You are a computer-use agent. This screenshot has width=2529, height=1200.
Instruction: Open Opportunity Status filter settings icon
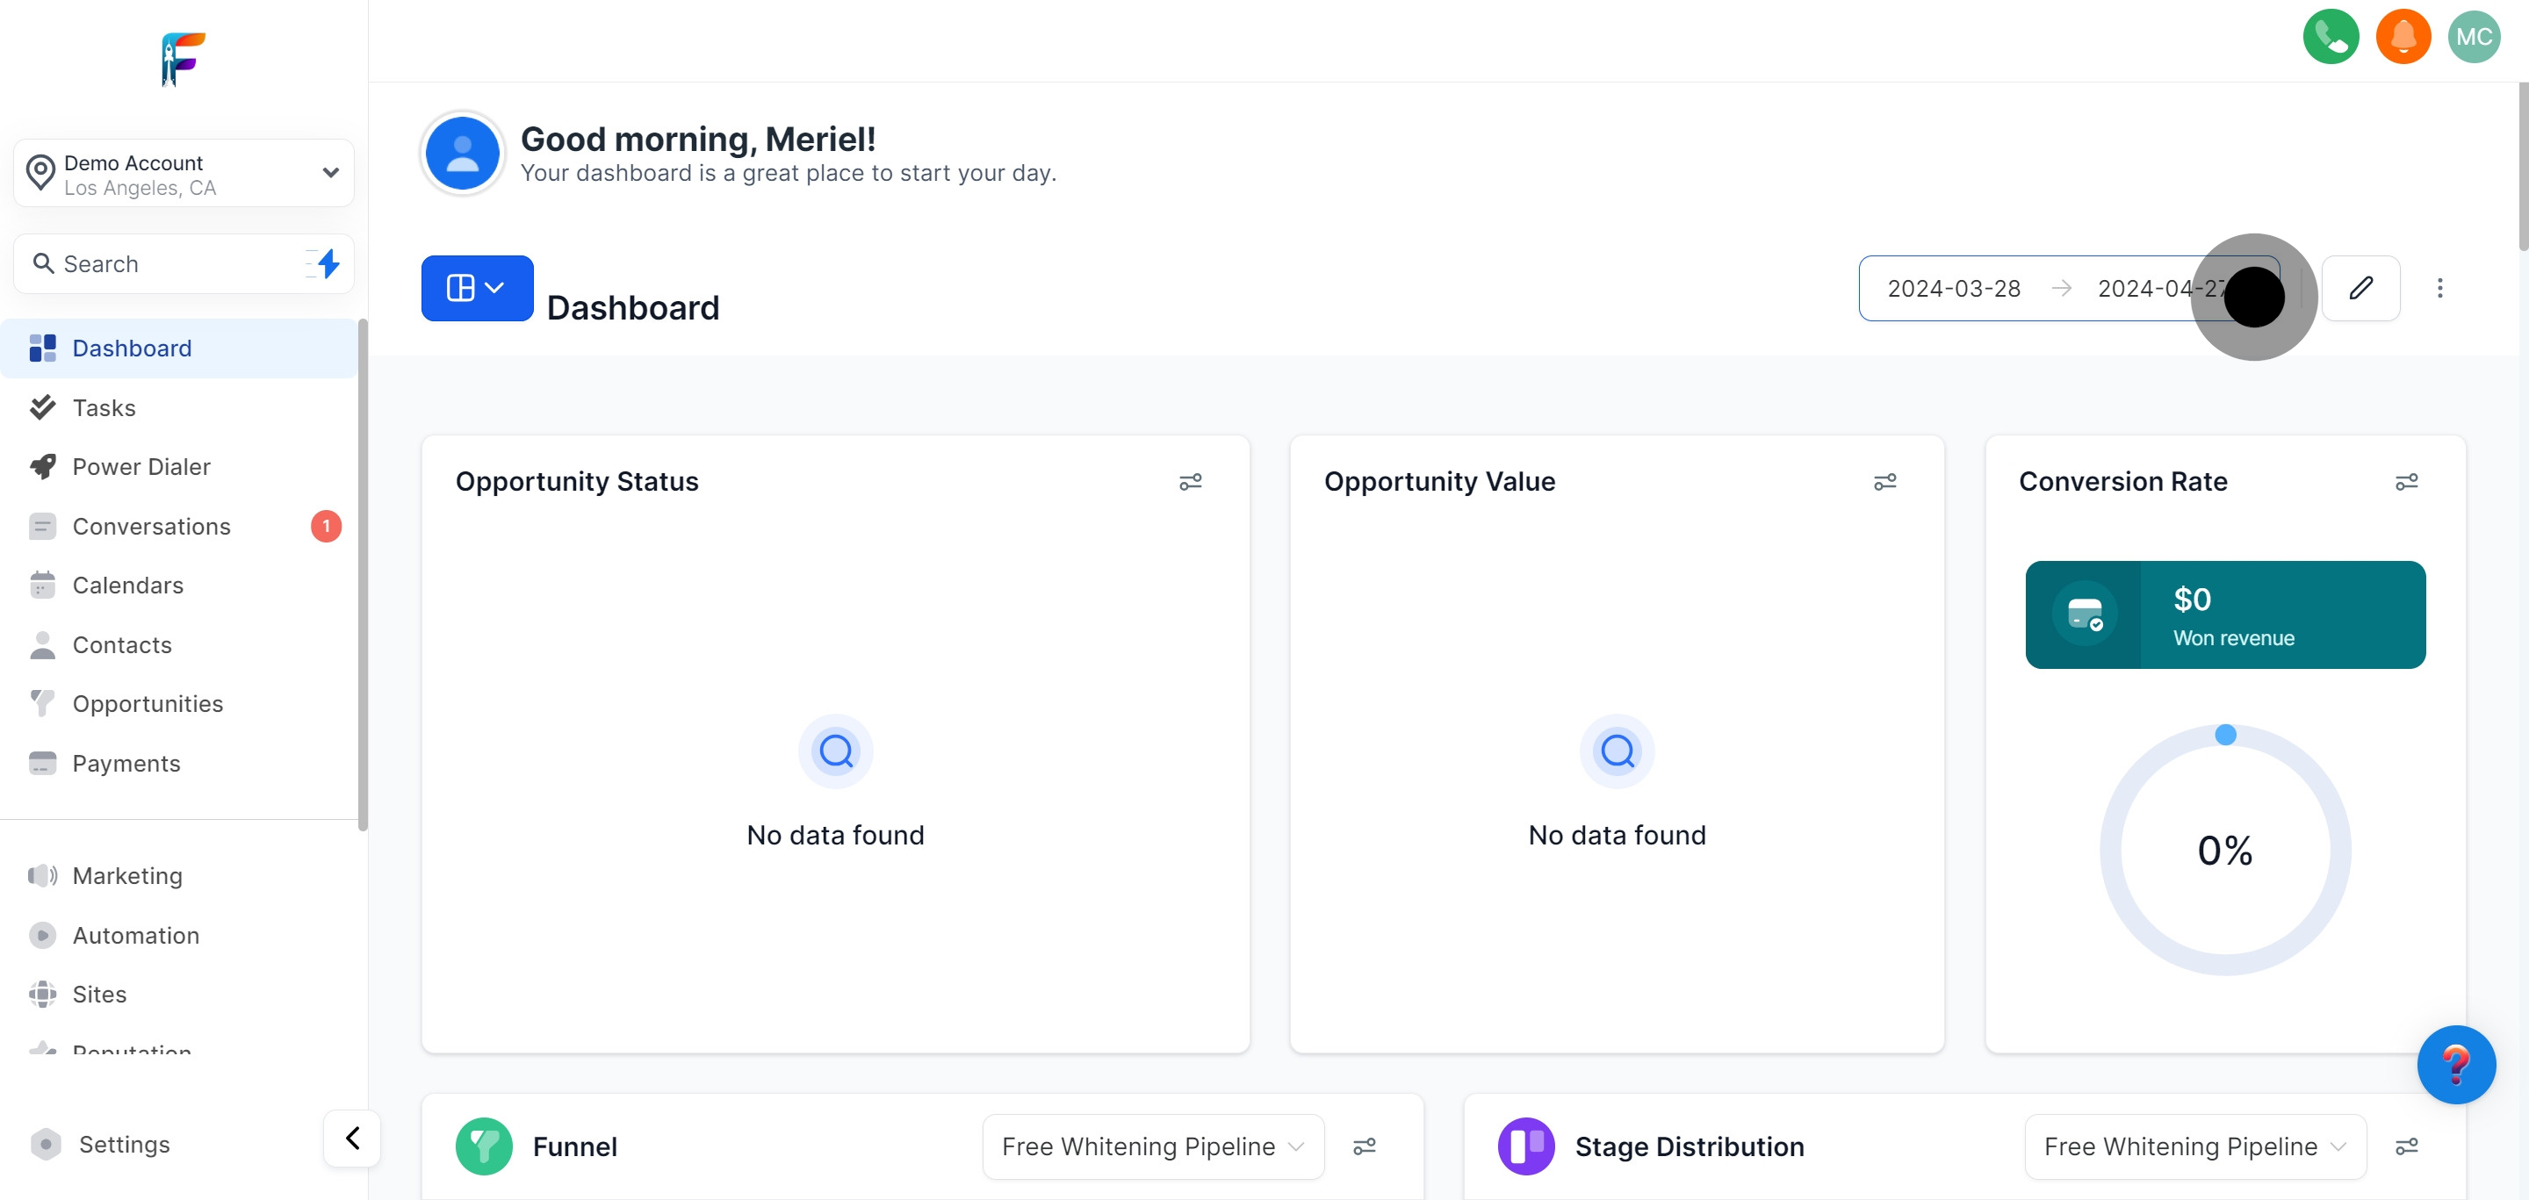1190,482
